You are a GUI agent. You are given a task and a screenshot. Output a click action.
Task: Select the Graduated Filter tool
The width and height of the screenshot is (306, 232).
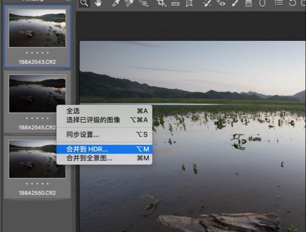click(x=248, y=3)
